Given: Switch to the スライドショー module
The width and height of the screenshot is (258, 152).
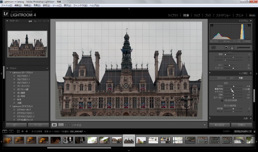Looking at the screenshot, I should [223, 15].
